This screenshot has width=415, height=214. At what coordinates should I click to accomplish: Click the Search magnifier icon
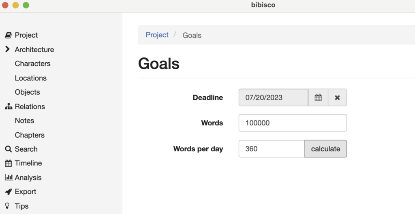tap(8, 149)
